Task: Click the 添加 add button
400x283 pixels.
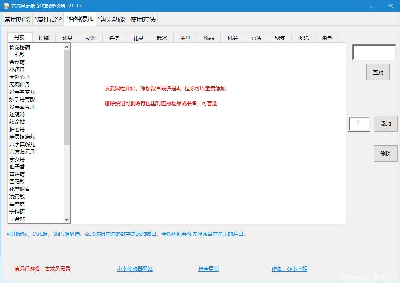Action: point(385,123)
